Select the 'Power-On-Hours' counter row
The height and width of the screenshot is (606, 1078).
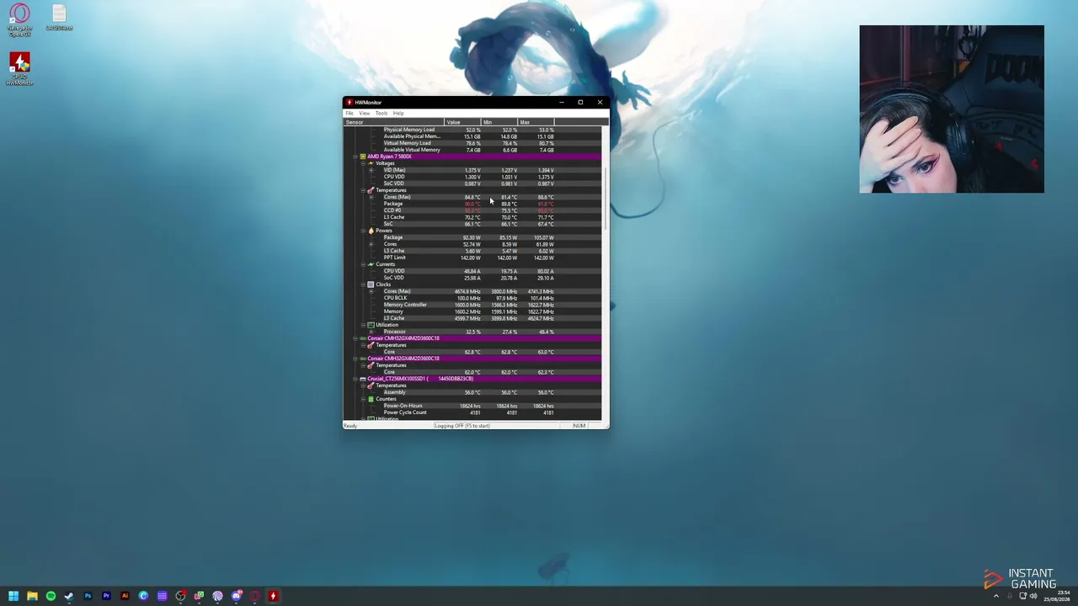(472, 406)
